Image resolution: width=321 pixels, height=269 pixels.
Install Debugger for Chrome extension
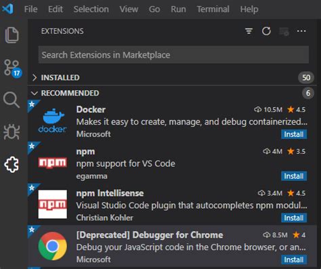[x=294, y=260]
